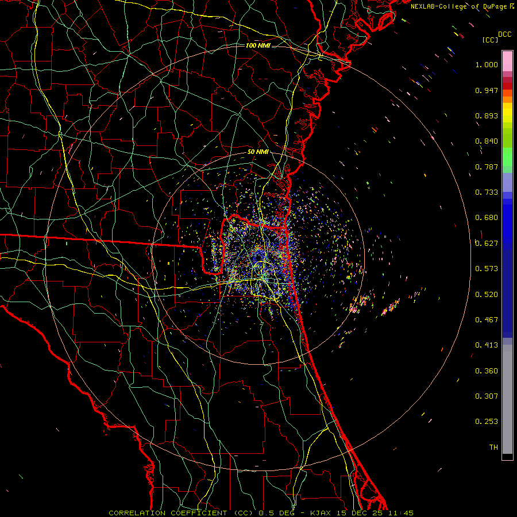This screenshot has width=517, height=517.
Task: Click the [CC] units label
Action: point(490,40)
